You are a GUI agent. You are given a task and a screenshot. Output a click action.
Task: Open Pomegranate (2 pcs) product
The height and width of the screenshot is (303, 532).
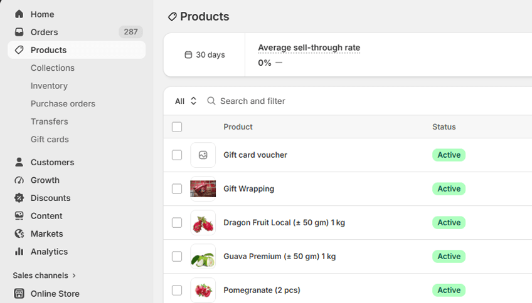tap(262, 290)
